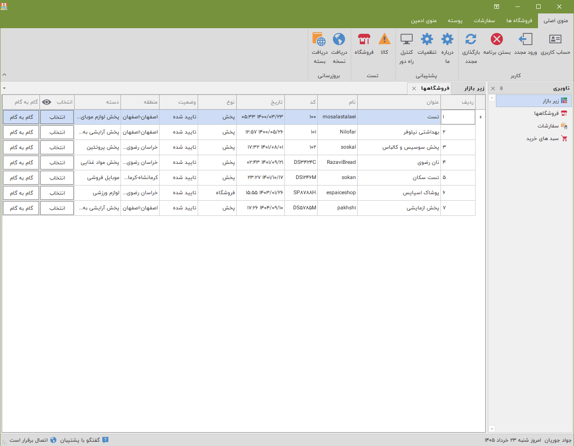
Task: Sort grid by ردیف column header
Action: 458,102
